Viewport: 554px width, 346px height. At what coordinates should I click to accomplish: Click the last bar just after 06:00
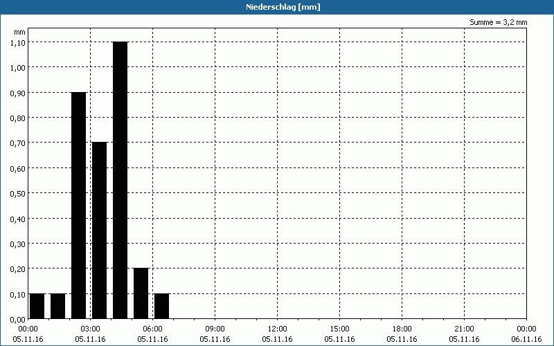click(x=161, y=306)
